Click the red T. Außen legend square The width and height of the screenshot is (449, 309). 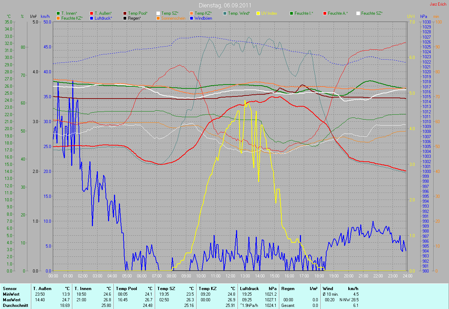click(x=92, y=13)
